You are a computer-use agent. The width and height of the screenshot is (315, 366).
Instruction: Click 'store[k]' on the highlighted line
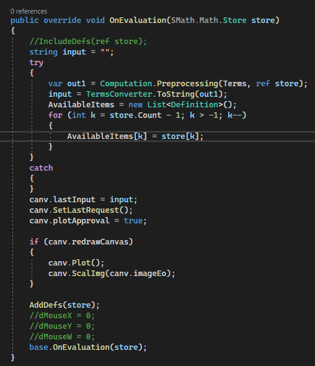click(180, 136)
